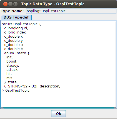The height and width of the screenshot is (119, 117).
Task: Click the text 'c_long index;'
Action: click(x=15, y=32)
